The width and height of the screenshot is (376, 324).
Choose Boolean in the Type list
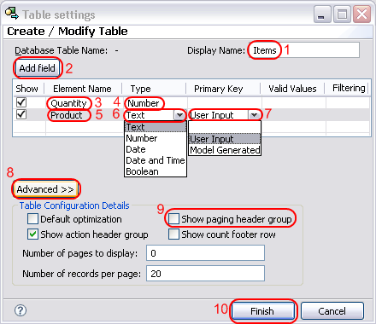point(156,171)
